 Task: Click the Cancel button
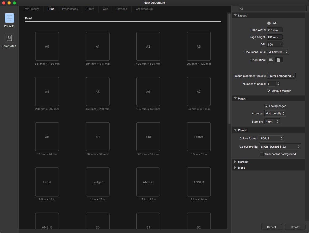271,227
